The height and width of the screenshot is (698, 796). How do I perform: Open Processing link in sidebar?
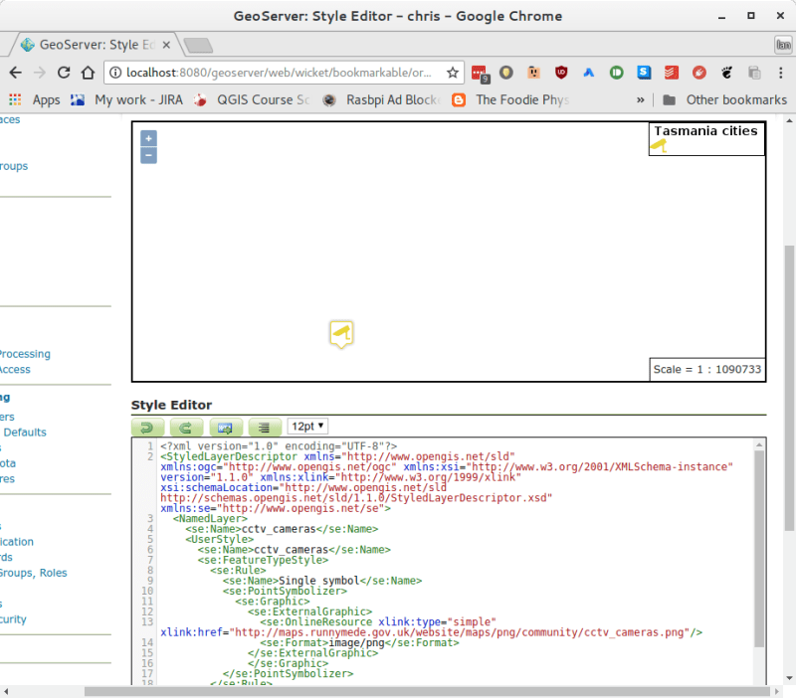click(24, 354)
